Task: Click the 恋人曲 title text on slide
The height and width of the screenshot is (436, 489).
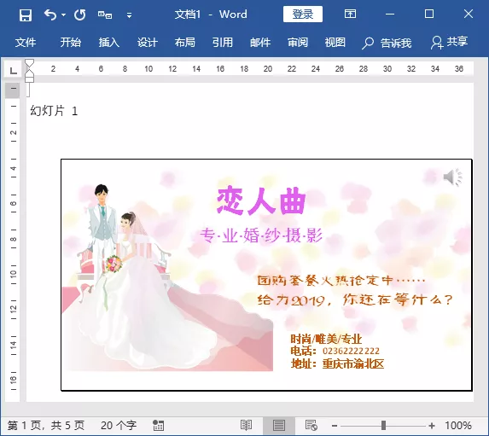Action: click(x=261, y=201)
